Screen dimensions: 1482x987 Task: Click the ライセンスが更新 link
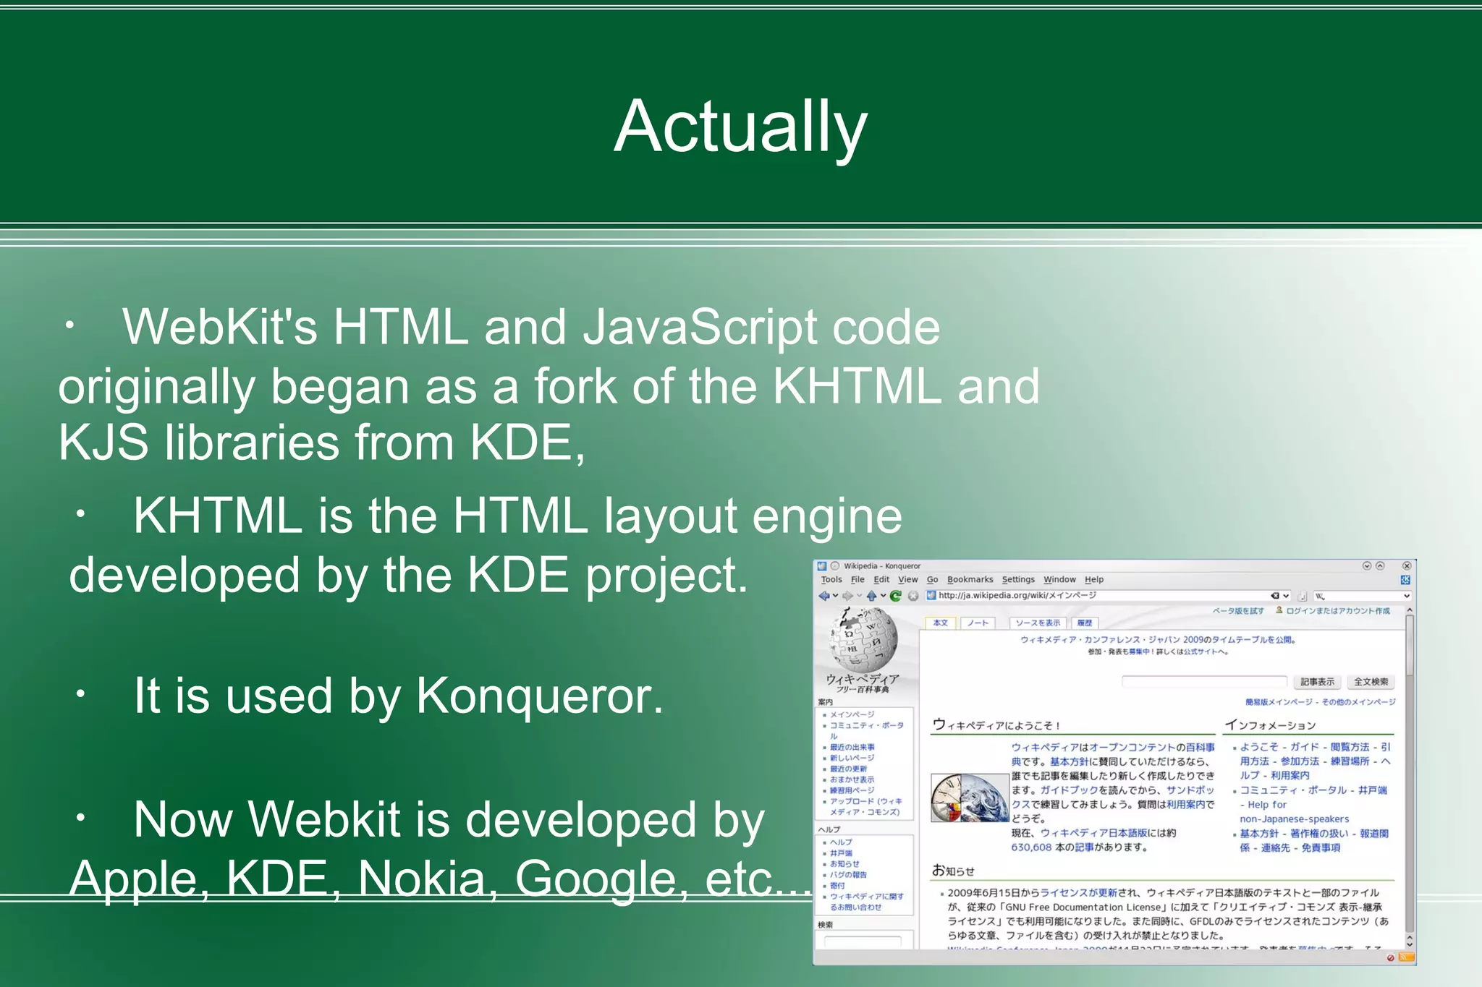(x=1078, y=893)
